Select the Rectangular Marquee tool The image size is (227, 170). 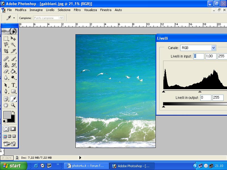pos(6,39)
